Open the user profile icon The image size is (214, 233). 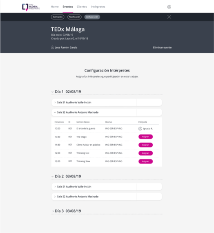[169, 7]
